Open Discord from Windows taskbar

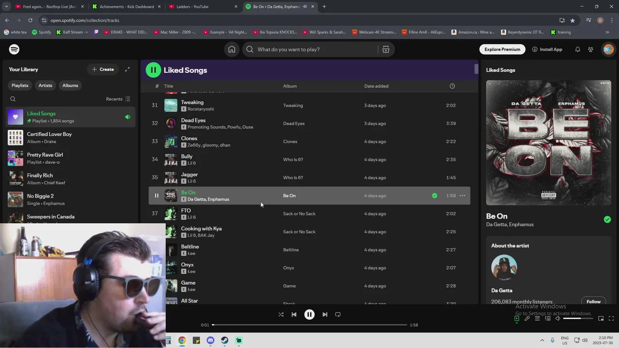[x=210, y=340]
